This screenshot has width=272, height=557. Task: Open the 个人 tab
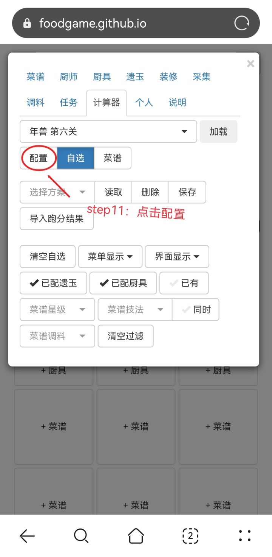[x=144, y=103]
